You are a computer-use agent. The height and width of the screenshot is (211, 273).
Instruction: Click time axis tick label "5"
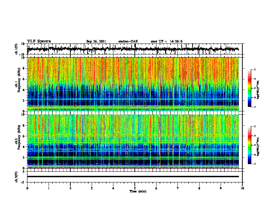click(x=135, y=188)
